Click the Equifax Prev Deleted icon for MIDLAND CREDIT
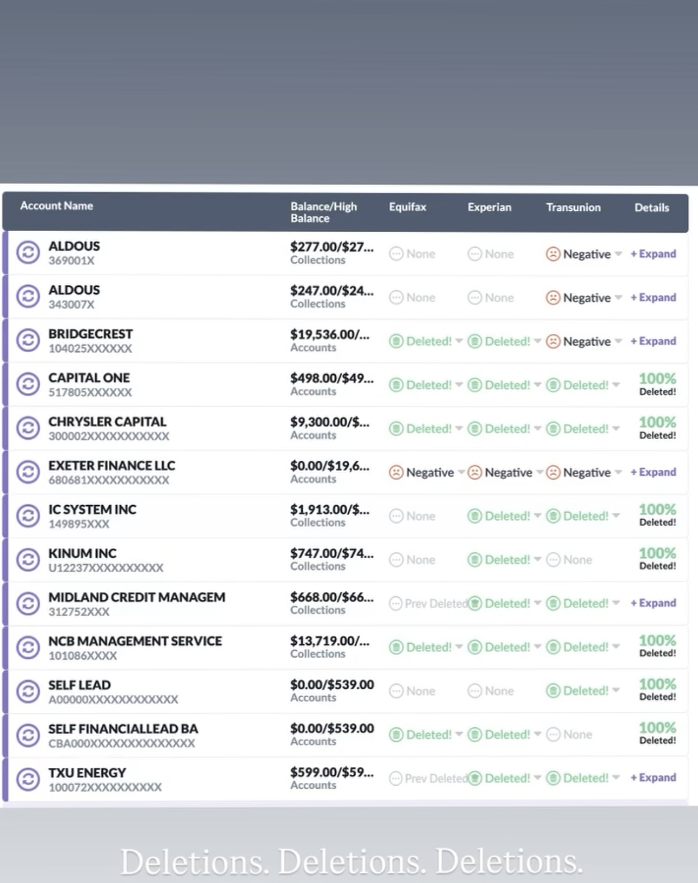 pos(395,604)
